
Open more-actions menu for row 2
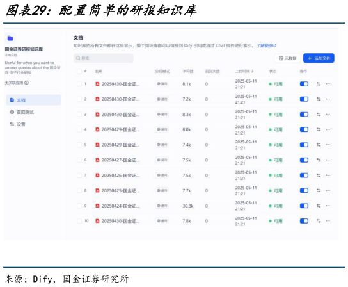(328, 99)
